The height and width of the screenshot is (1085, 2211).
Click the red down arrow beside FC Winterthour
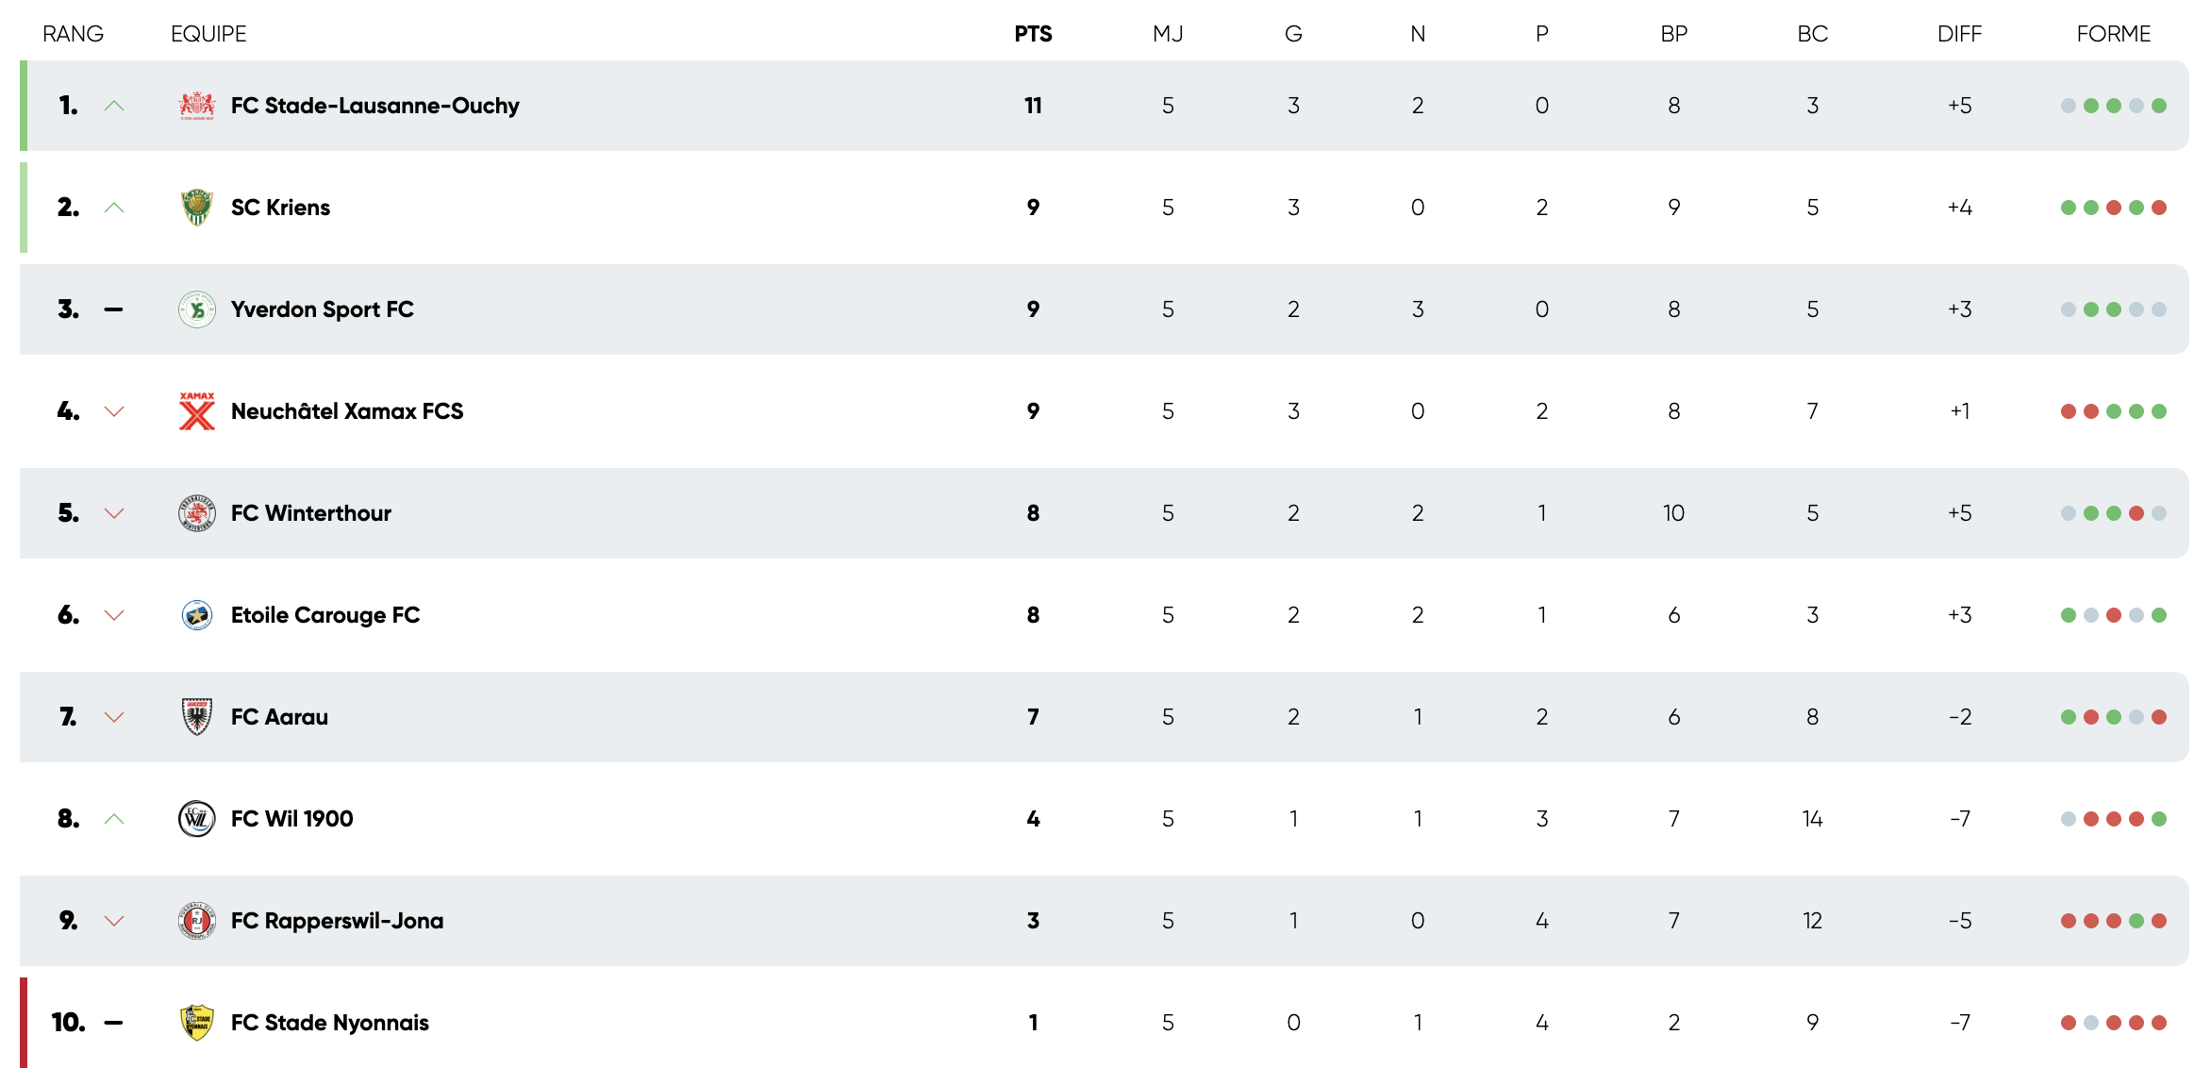coord(114,513)
